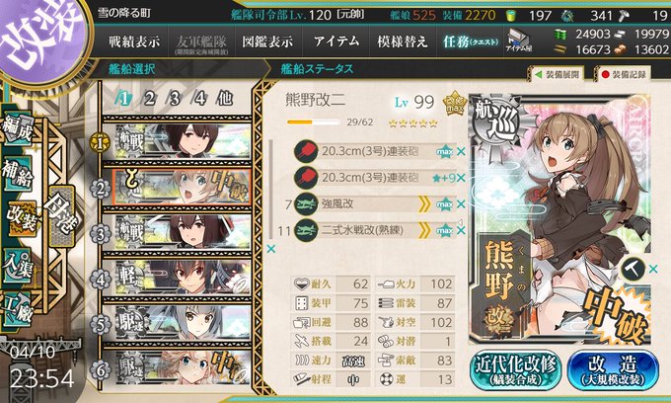
Task: Expand the 装備展開 equipment panel
Action: [557, 74]
